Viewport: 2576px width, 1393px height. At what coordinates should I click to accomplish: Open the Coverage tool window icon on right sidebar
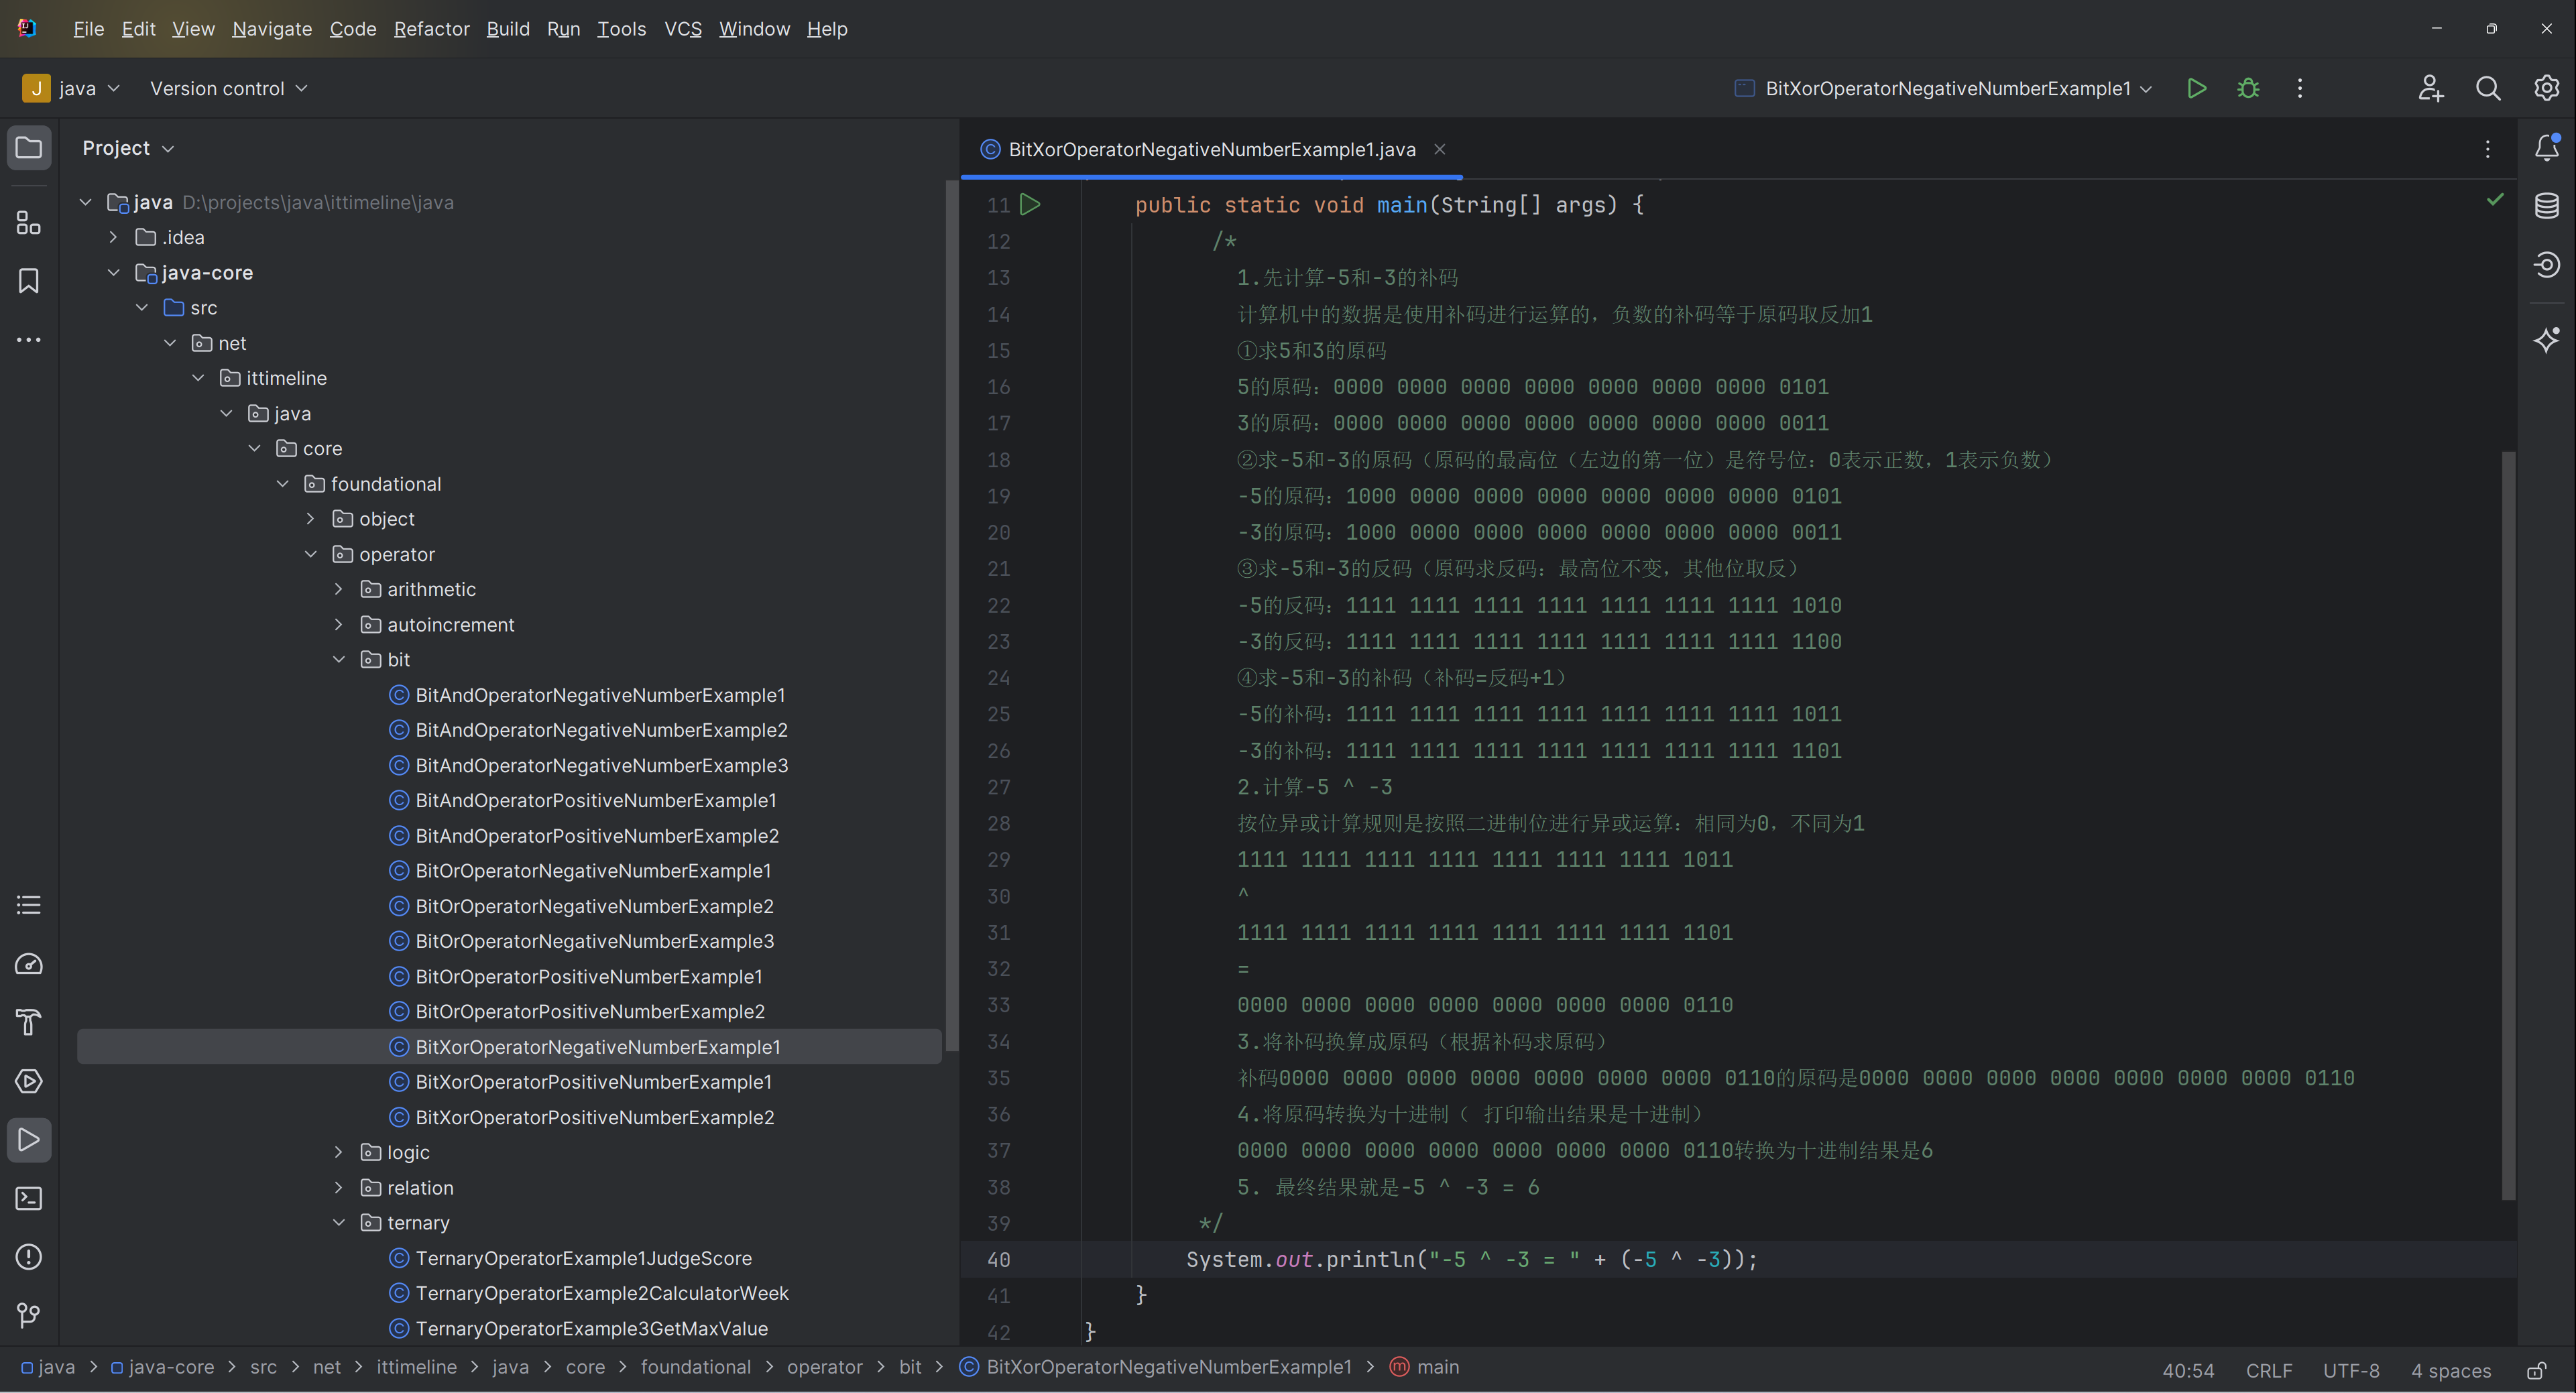click(x=2546, y=264)
